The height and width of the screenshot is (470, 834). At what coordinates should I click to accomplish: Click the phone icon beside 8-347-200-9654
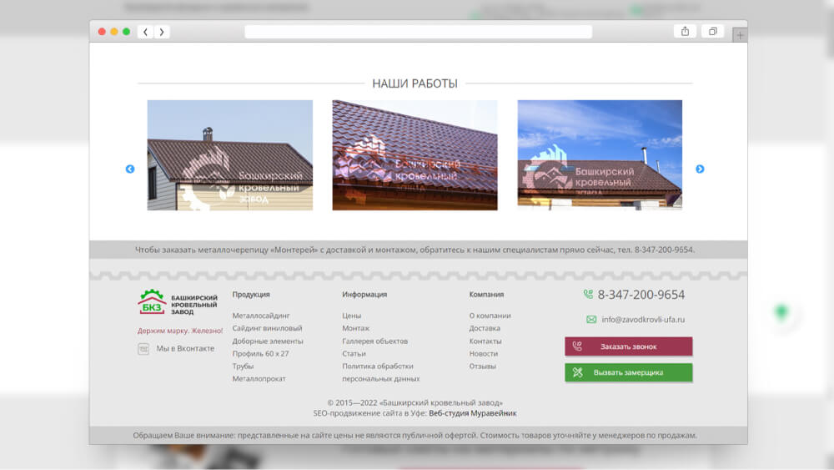point(588,294)
